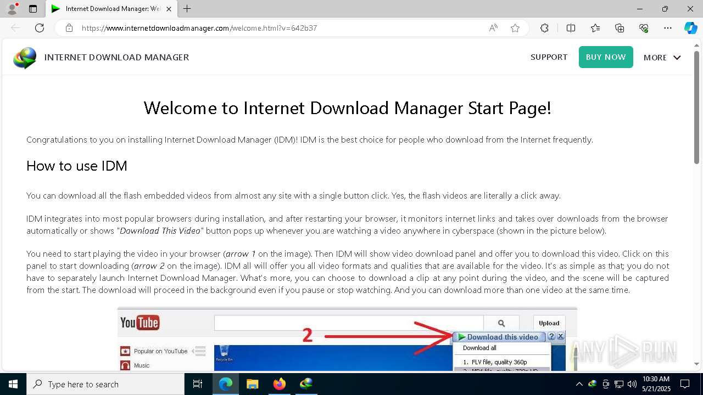Click the italic Download This Video text
The image size is (703, 395).
coord(160,231)
